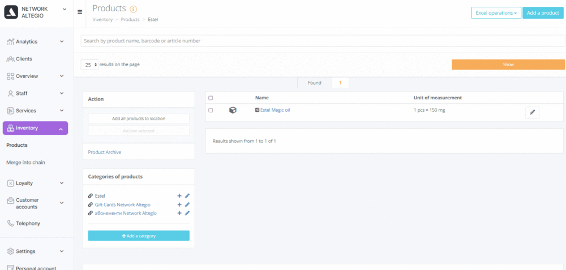Click the Inventory boxes icon

pos(10,128)
